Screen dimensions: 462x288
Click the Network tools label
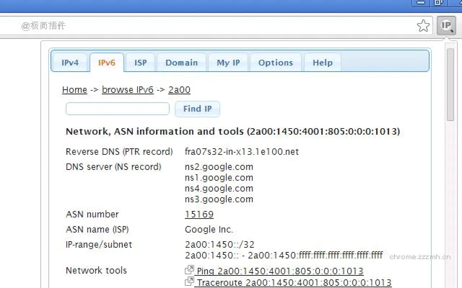pos(96,270)
